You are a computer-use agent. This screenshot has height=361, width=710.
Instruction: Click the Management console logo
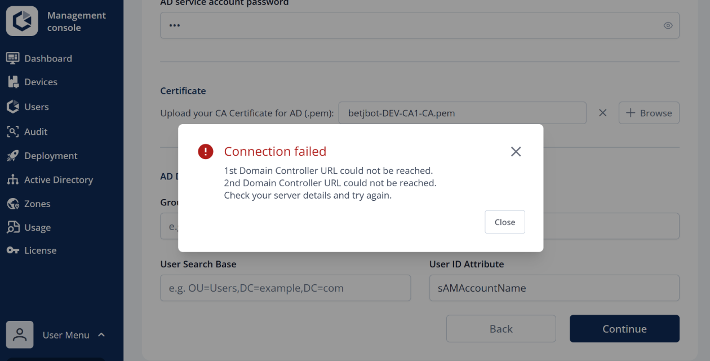pyautogui.click(x=22, y=21)
